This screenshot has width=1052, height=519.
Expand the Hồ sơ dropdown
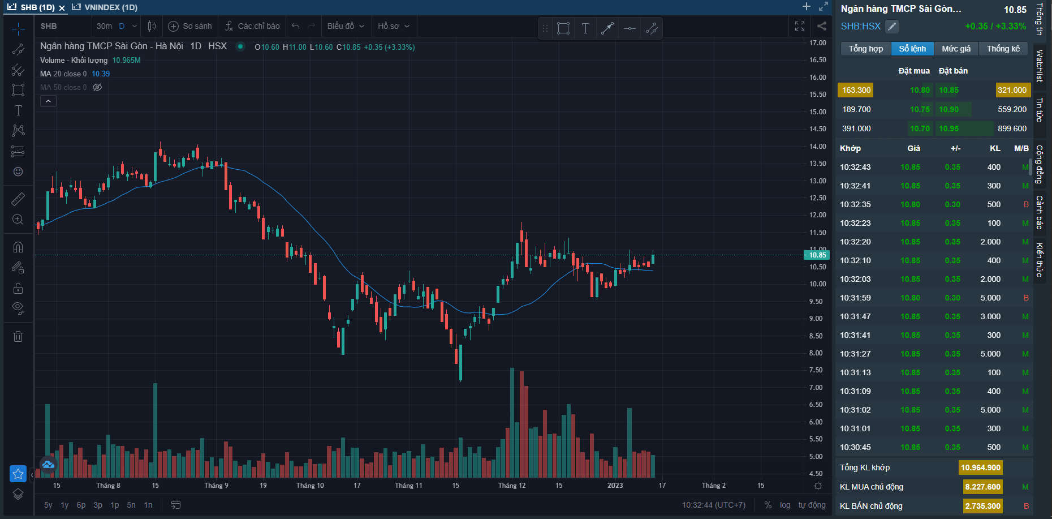pyautogui.click(x=394, y=26)
